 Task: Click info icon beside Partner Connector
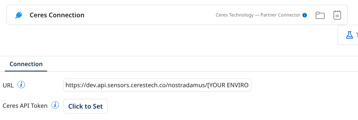[x=304, y=15]
